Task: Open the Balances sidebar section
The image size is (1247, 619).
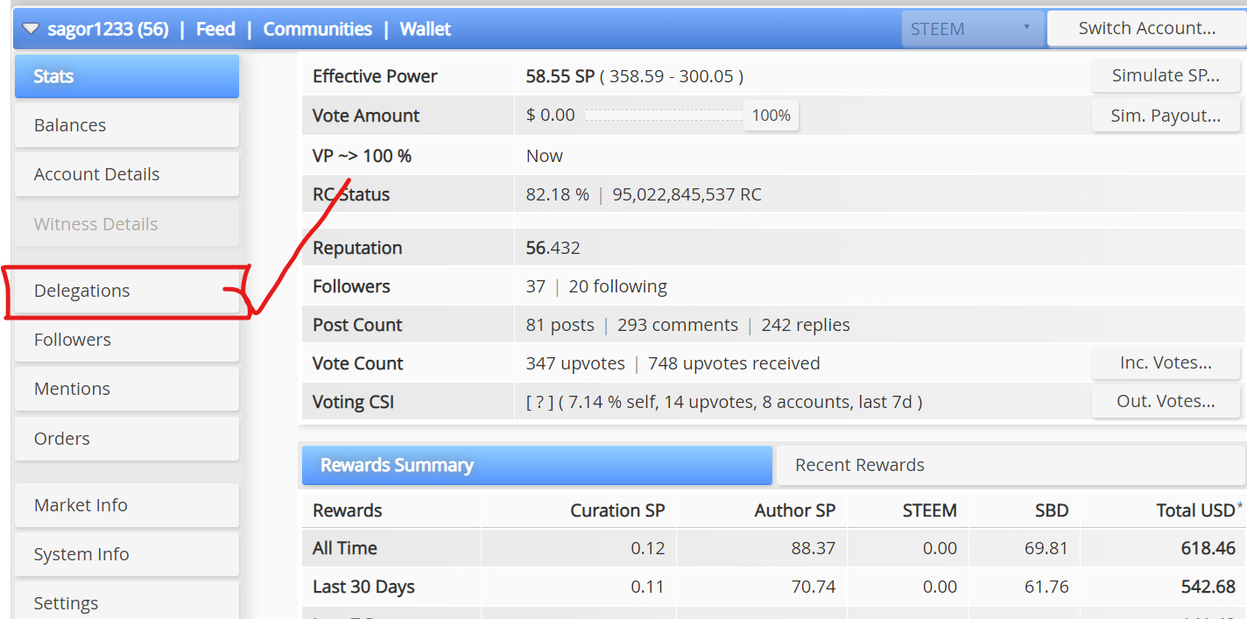Action: pyautogui.click(x=127, y=125)
